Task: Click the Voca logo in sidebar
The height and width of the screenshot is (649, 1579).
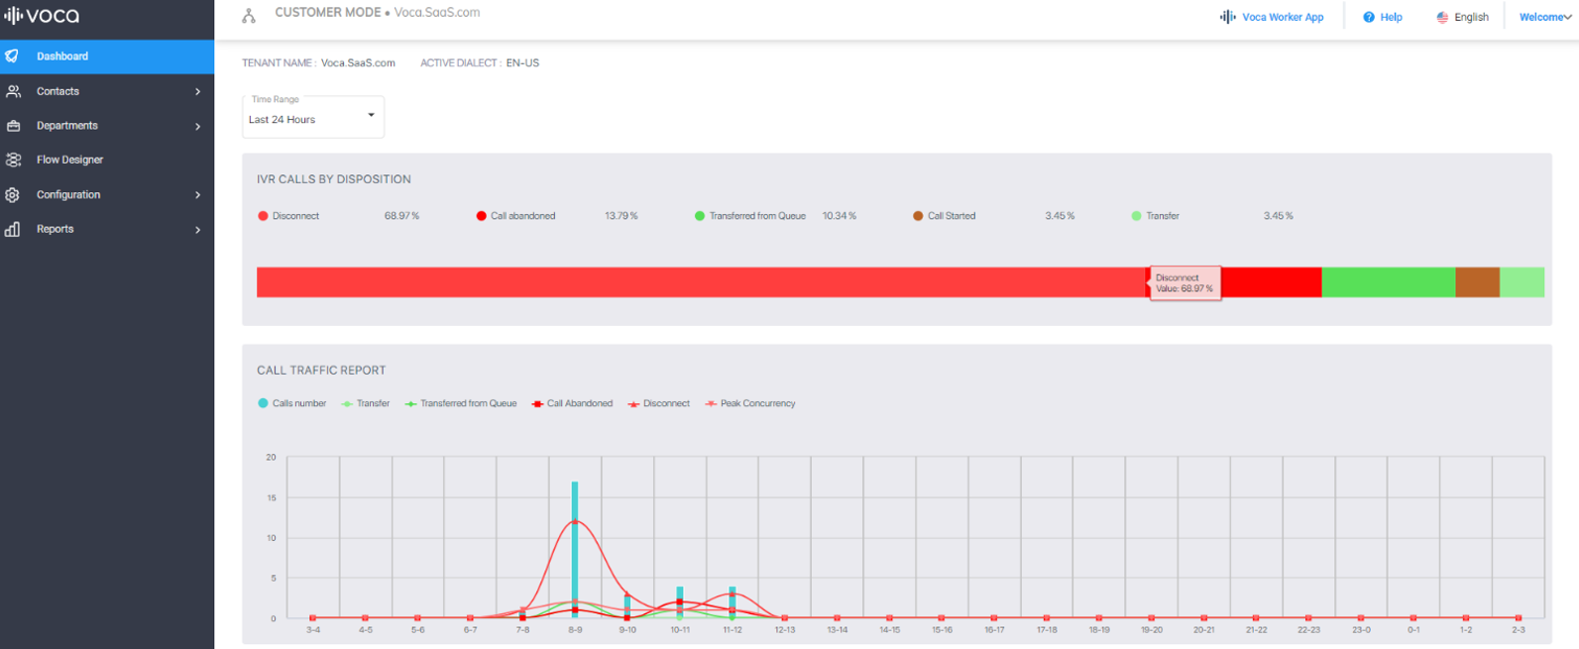Action: coord(42,16)
